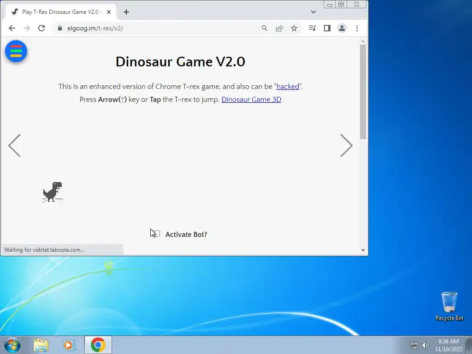This screenshot has width=472, height=354.
Task: Click the network tray icon
Action: click(x=414, y=345)
